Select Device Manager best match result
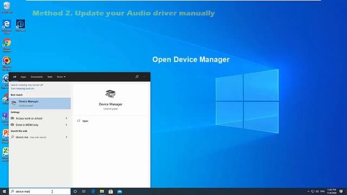Screen dimensions: 347x195 pyautogui.click(x=40, y=103)
